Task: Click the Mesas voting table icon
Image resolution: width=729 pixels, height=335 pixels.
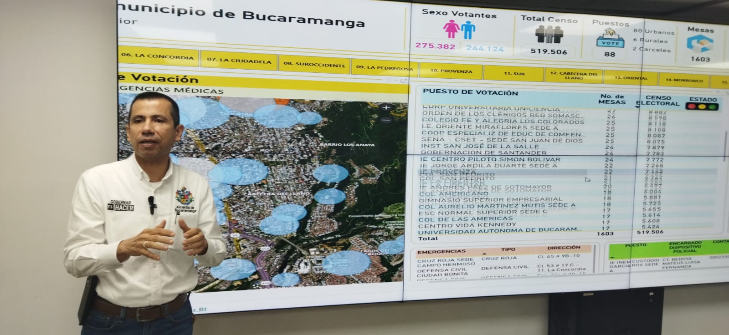Action: 700,44
